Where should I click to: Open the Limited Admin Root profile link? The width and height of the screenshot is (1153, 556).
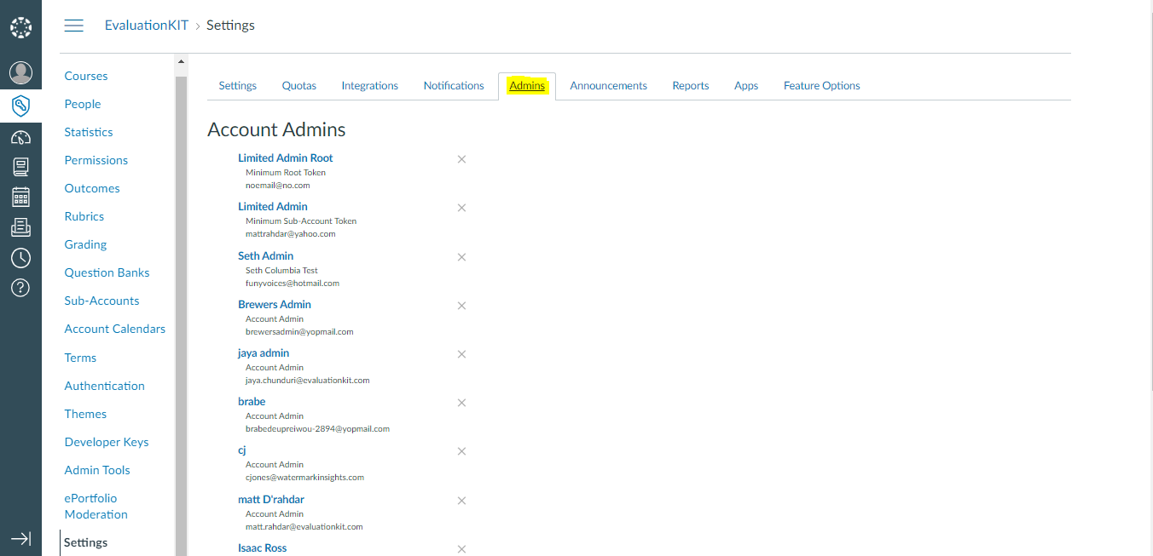pos(286,158)
